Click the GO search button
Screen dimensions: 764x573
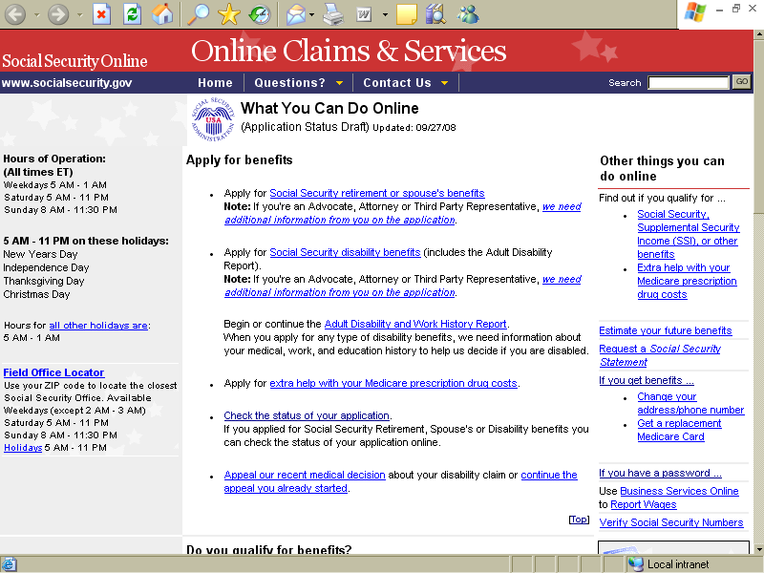coord(742,82)
